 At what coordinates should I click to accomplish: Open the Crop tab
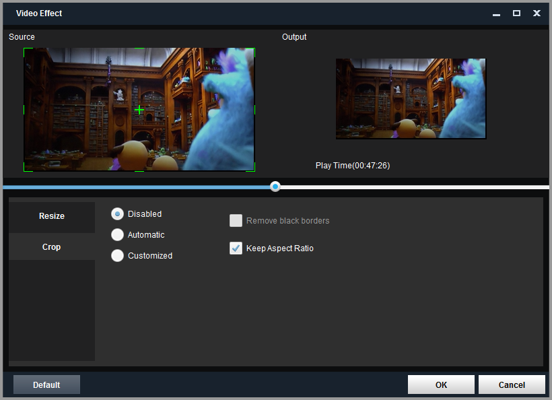click(x=52, y=247)
